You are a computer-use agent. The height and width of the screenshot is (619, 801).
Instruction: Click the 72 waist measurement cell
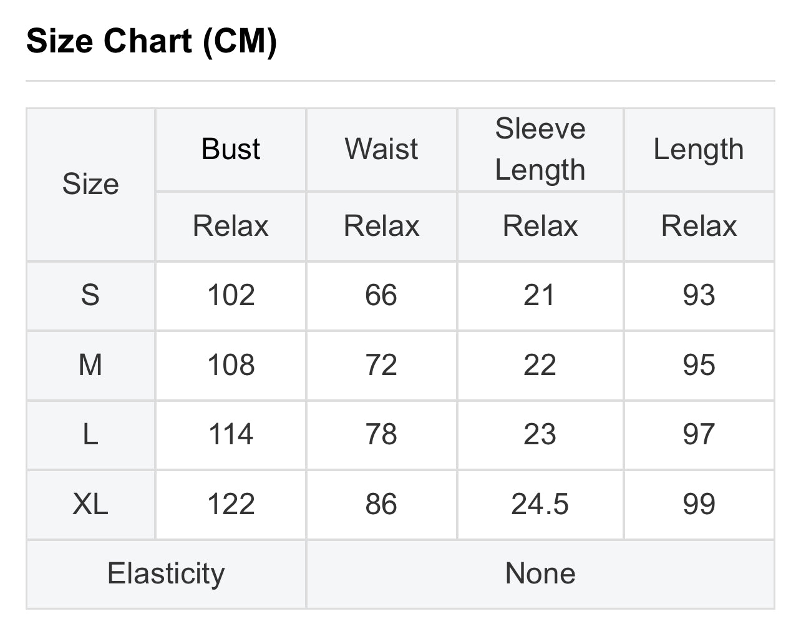click(381, 365)
